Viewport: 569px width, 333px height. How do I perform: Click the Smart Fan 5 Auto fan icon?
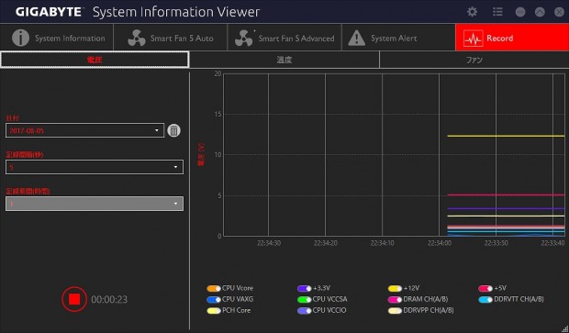[x=137, y=38]
